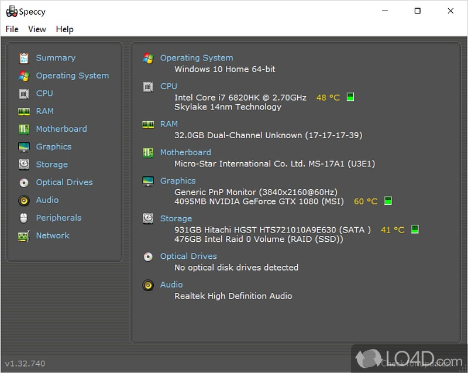Viewport: 468px width, 373px height.
Task: Click the green temperature indicator beside GPU 60 °C
Action: pyautogui.click(x=388, y=201)
